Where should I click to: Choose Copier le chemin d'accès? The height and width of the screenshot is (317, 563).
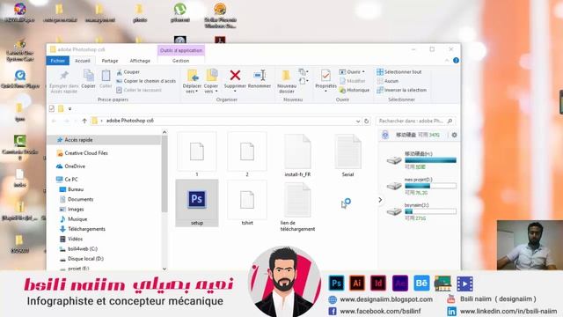[x=146, y=81]
